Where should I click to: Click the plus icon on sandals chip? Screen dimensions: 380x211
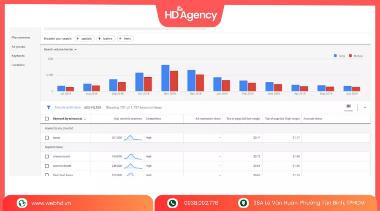coord(78,38)
